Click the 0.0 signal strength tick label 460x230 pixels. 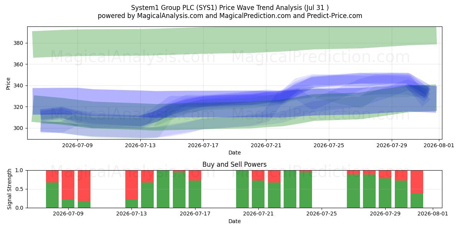[20, 208]
